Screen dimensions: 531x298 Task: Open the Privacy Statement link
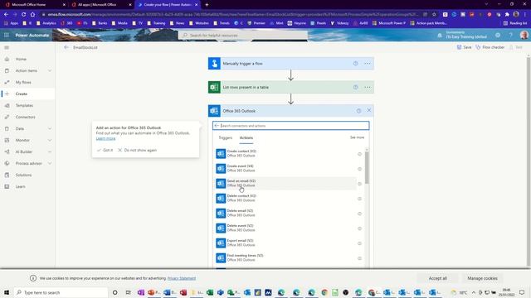[182, 278]
